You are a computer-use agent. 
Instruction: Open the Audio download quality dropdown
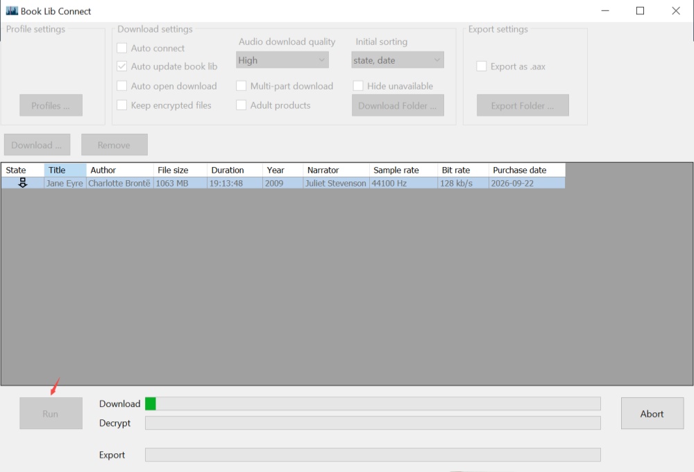point(282,60)
